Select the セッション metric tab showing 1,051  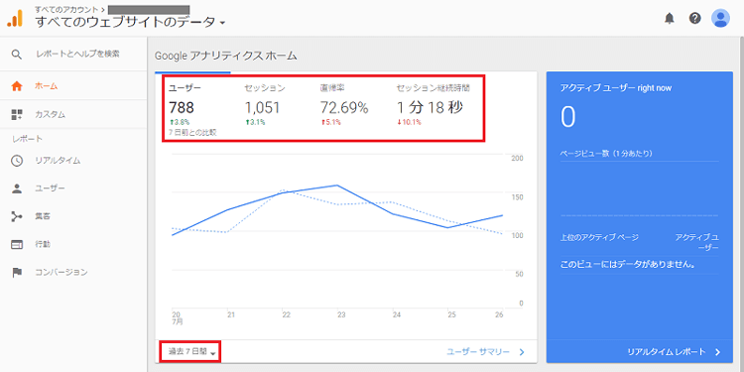(266, 105)
